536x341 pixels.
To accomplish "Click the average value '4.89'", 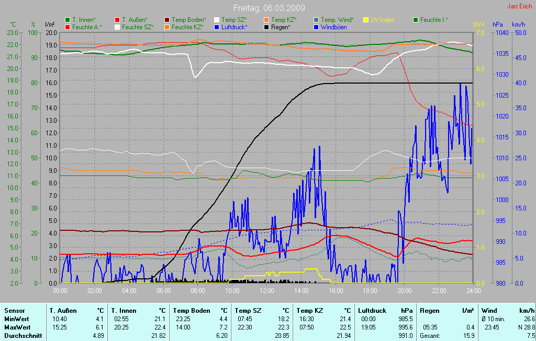I will [98, 336].
